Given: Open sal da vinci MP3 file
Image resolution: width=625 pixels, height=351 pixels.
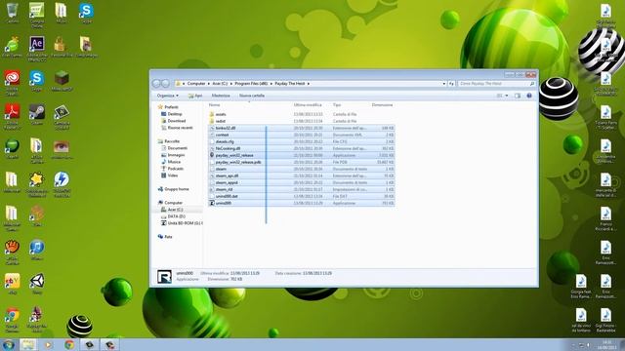Looking at the screenshot, I should click(x=581, y=320).
